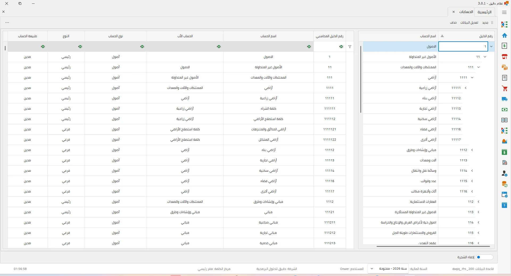Select grid row 1111121 أراضي الحدائق والمتنزهات
511x276 pixels.
tap(177, 129)
